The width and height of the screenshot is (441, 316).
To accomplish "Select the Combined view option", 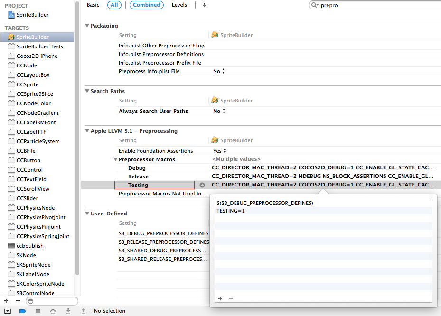I will point(147,5).
